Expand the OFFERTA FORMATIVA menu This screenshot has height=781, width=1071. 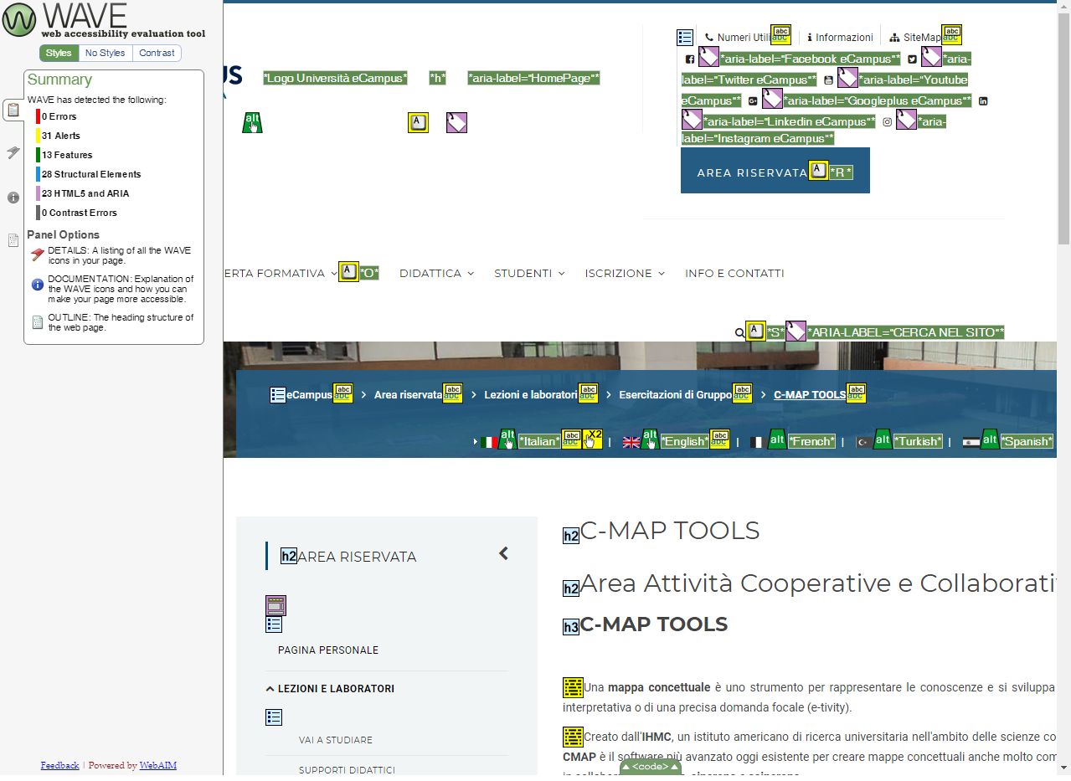pos(281,273)
